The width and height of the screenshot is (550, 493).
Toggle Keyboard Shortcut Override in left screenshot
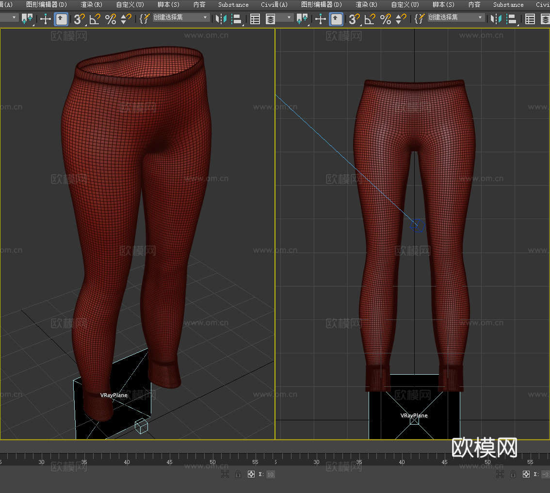click(x=62, y=19)
